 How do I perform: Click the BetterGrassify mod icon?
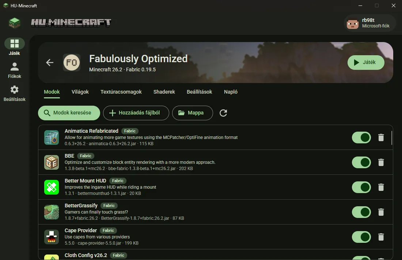pos(52,212)
